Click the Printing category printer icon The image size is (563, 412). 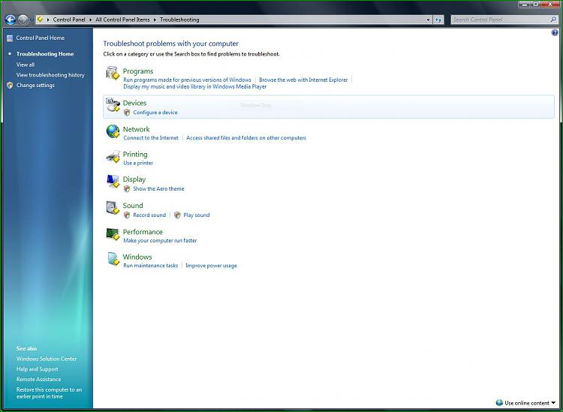(113, 157)
